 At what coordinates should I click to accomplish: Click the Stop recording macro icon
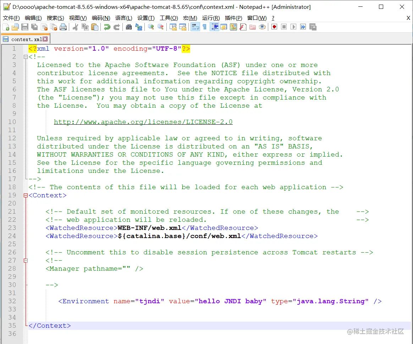click(x=284, y=27)
